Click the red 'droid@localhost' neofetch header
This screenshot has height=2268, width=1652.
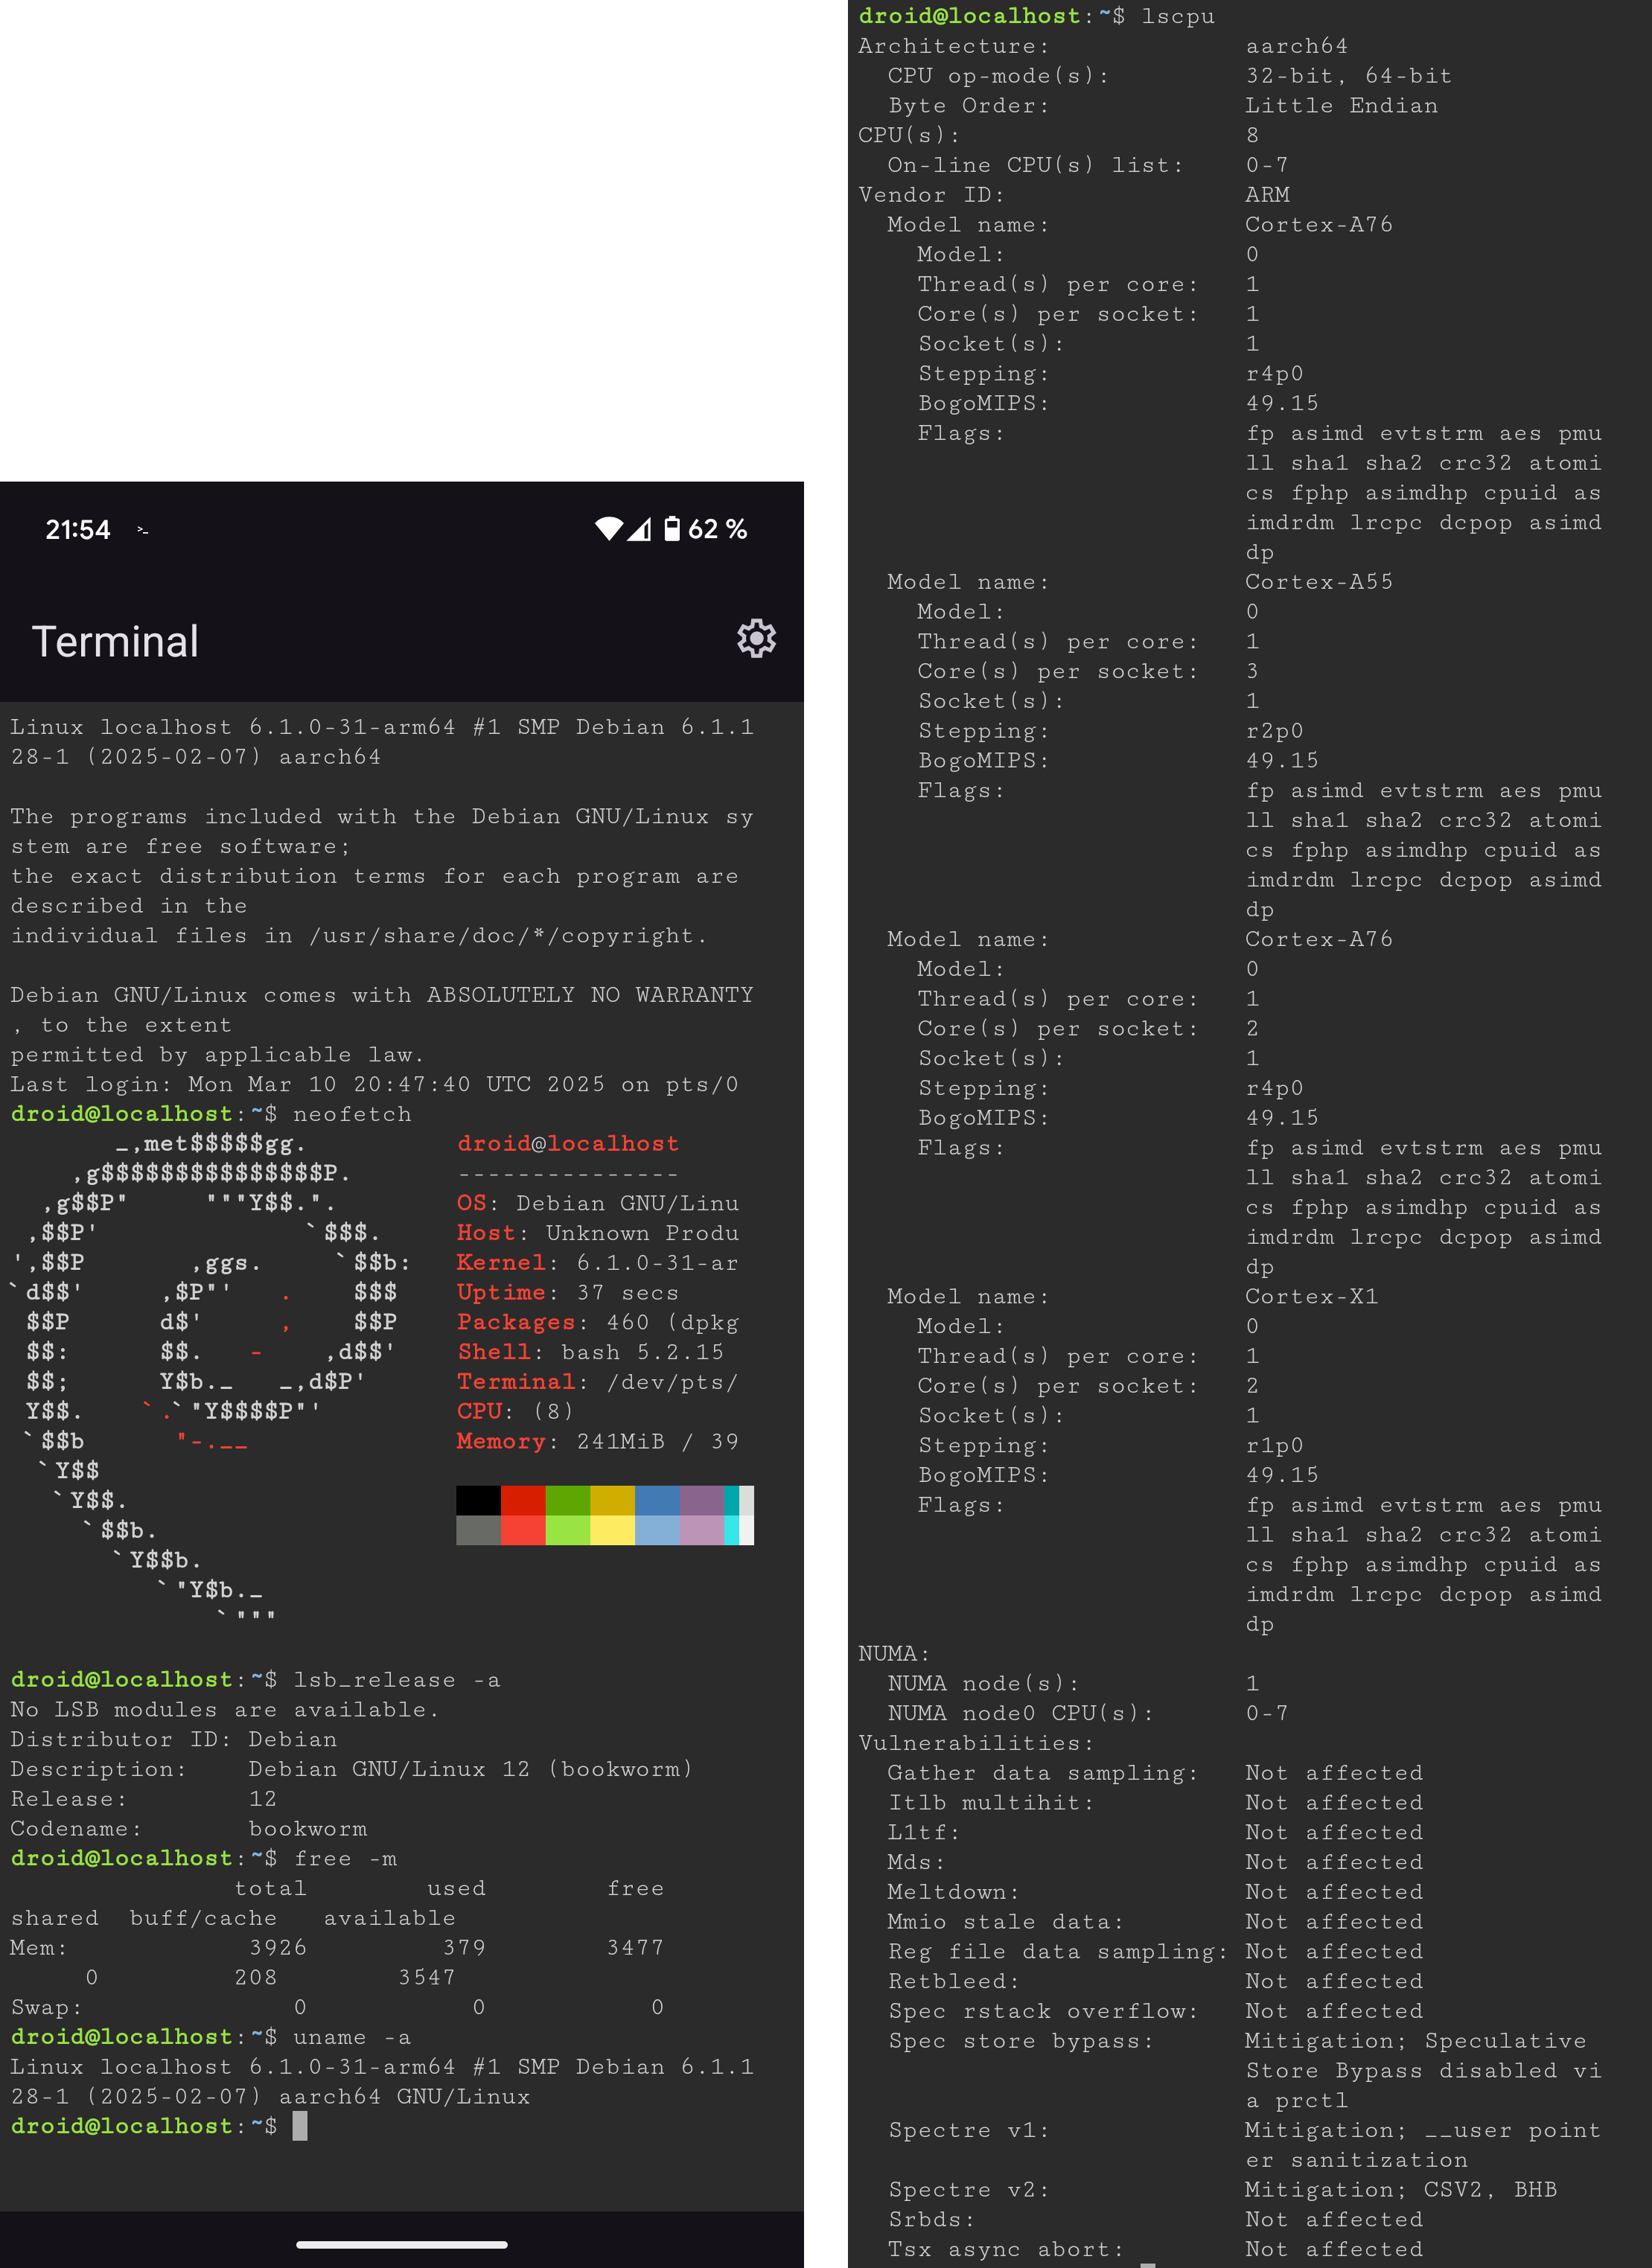click(x=568, y=1143)
